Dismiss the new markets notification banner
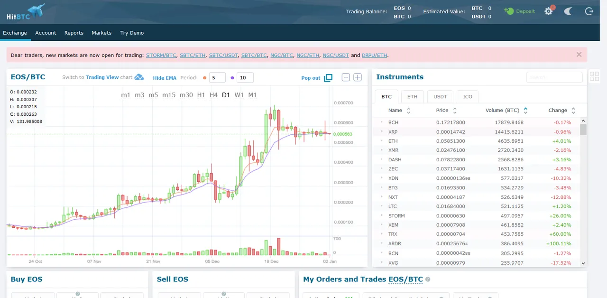Viewport: 607px width, 298px height. tap(579, 55)
